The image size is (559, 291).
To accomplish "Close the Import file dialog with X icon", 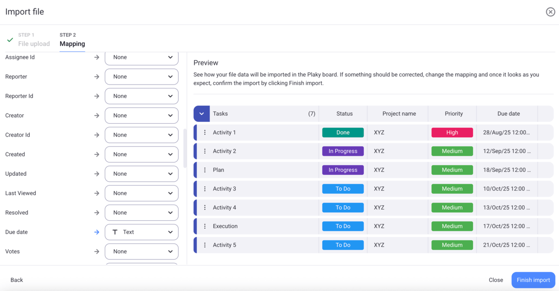I will coord(550,12).
